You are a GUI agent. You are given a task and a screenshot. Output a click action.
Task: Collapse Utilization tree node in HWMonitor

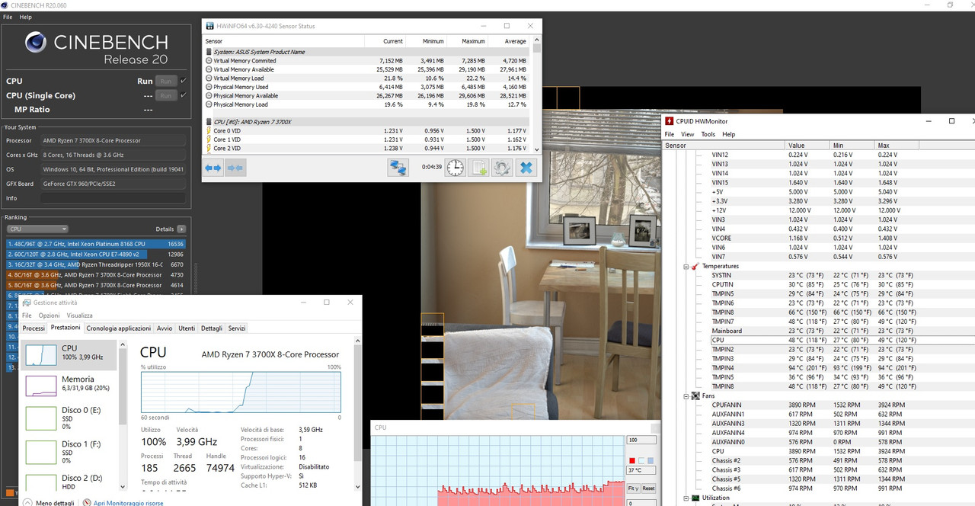coord(686,498)
